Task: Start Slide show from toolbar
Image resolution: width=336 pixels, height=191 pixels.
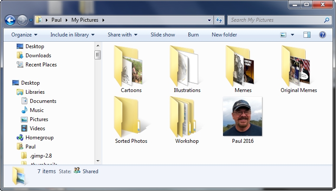Action: pos(163,35)
